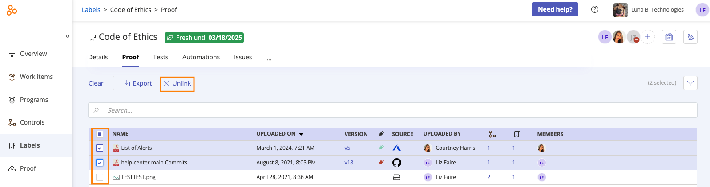
Task: Open the Luna B. Technologies account menu
Action: point(649,10)
